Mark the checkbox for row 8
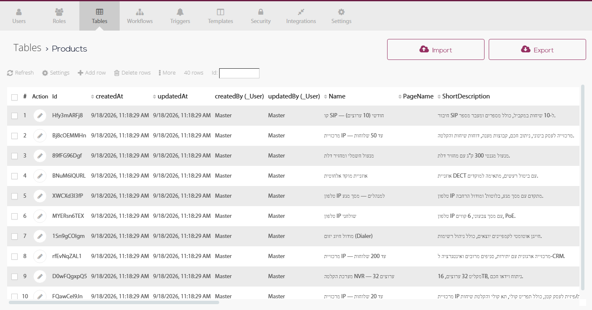The width and height of the screenshot is (592, 310). pyautogui.click(x=15, y=257)
